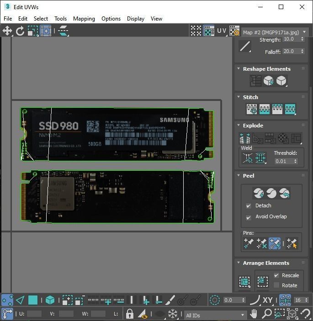The image size is (313, 321).
Task: Select Polygon sub-object mode
Action: (x=33, y=300)
